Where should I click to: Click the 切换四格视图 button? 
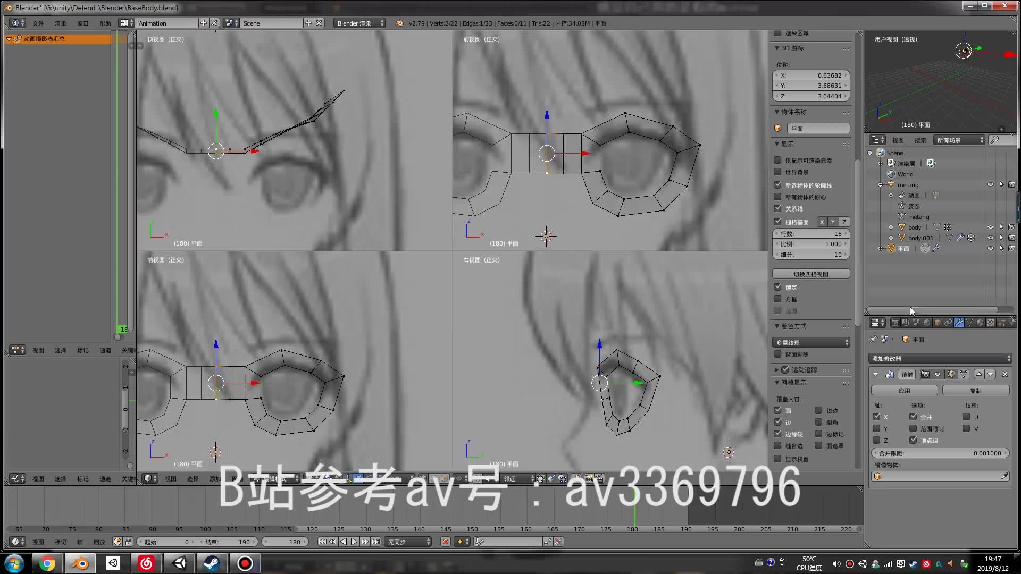point(811,274)
